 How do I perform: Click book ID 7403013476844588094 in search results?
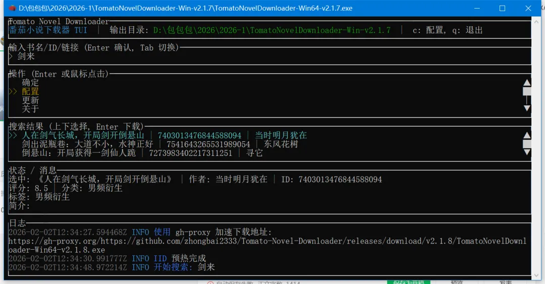click(x=199, y=136)
